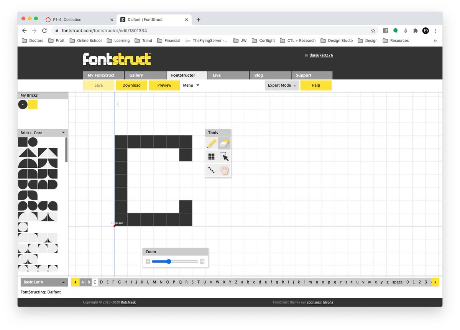Toggle Expert Mode
The width and height of the screenshot is (460, 330).
(x=282, y=85)
